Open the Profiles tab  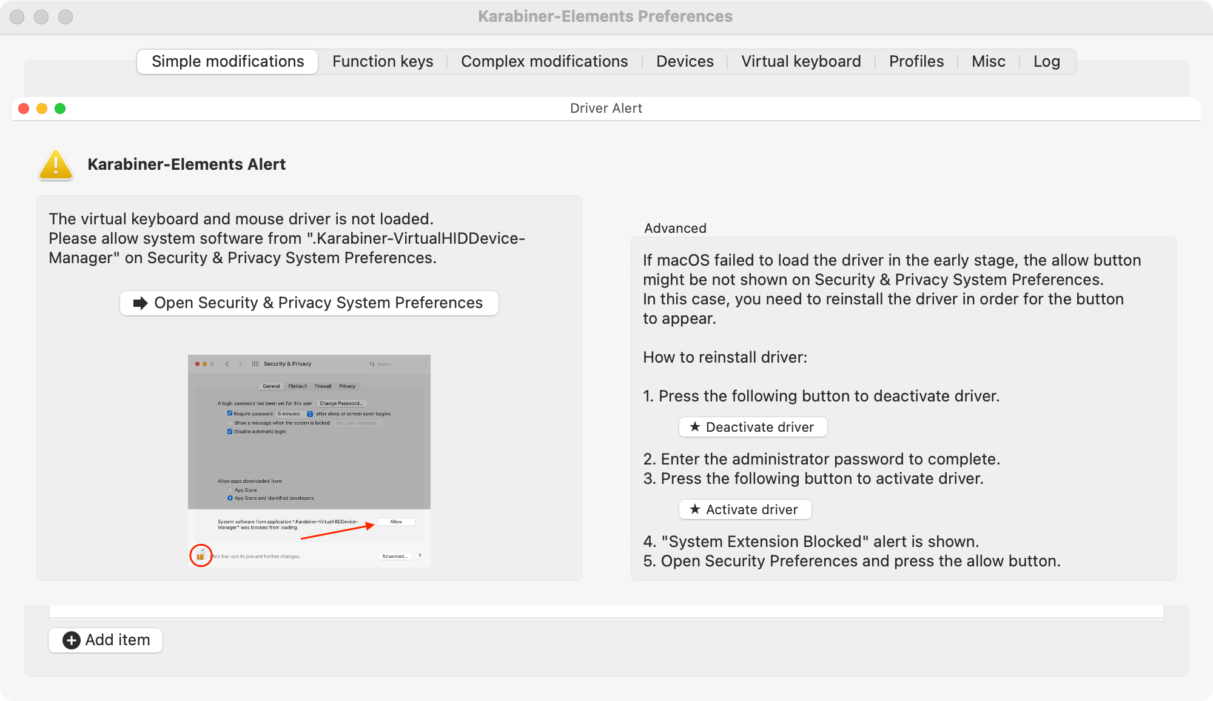point(916,62)
